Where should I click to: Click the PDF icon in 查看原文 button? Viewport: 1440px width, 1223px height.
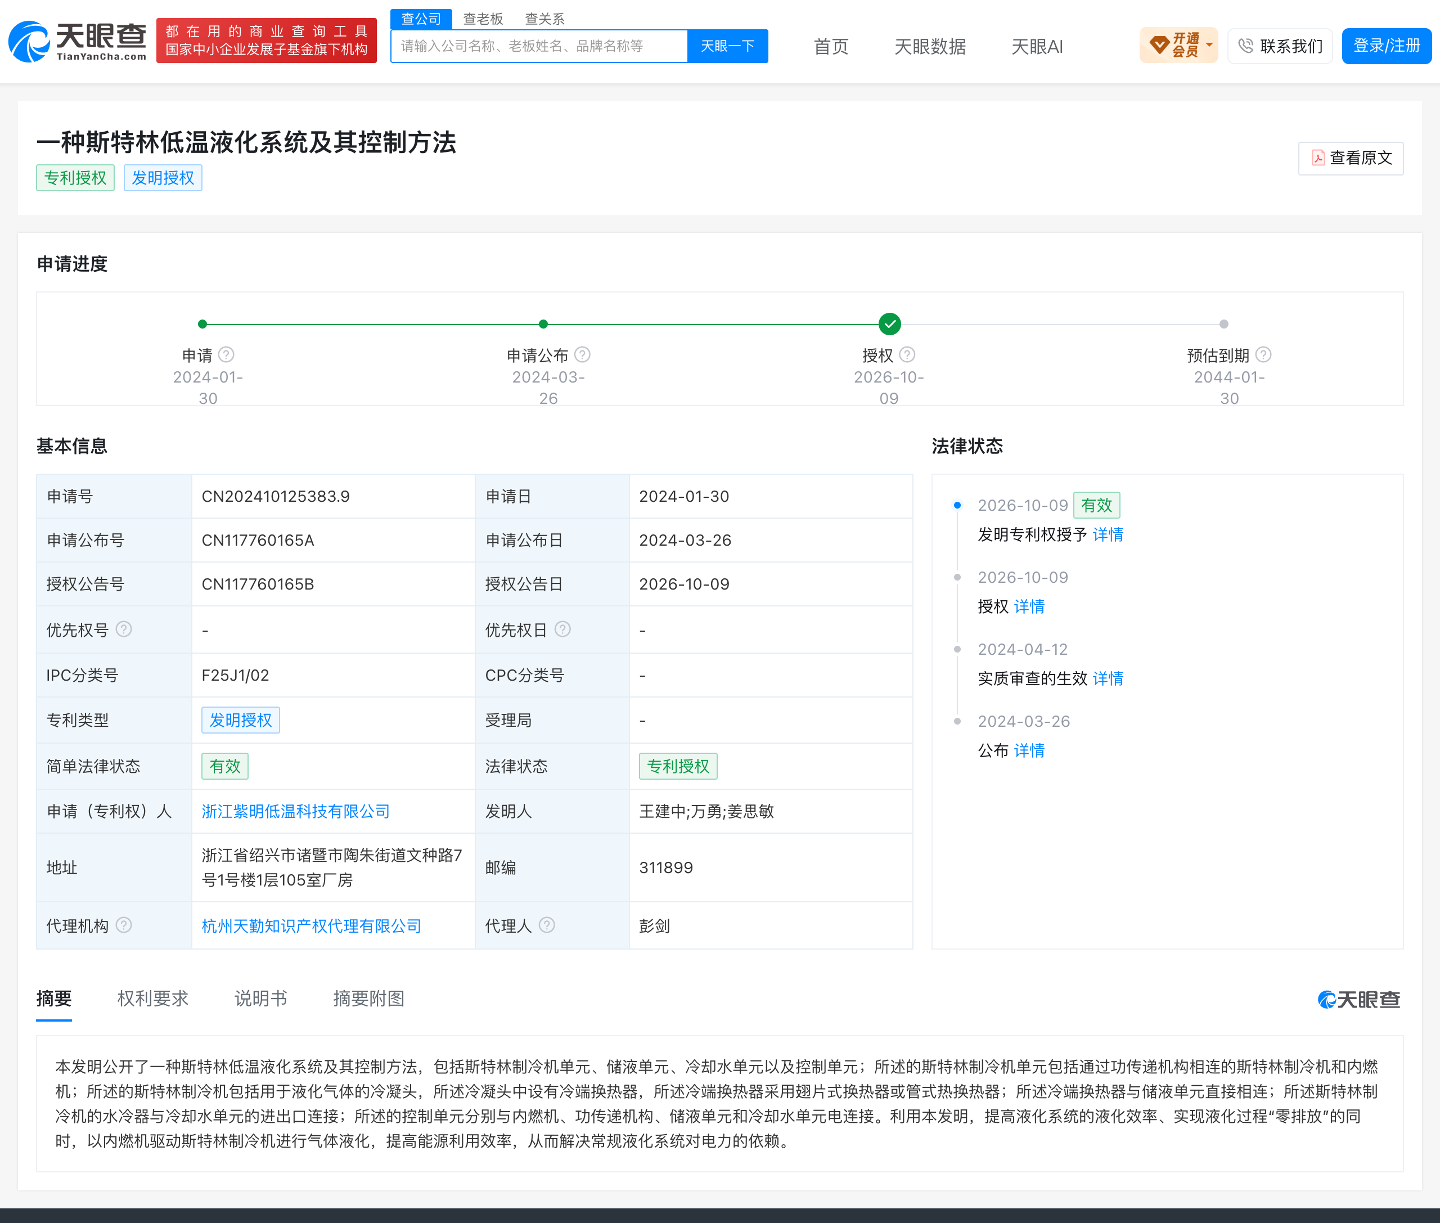pos(1318,158)
